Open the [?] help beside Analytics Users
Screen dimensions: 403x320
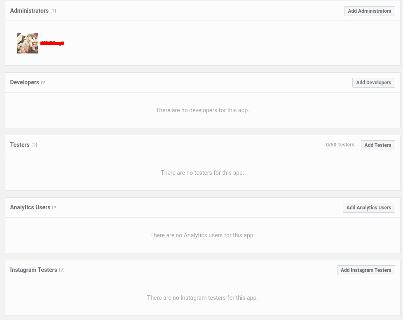pyautogui.click(x=55, y=208)
